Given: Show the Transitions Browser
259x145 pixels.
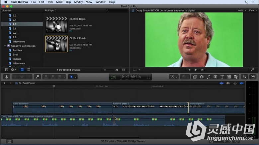Looking at the screenshot, I should click(215, 77).
